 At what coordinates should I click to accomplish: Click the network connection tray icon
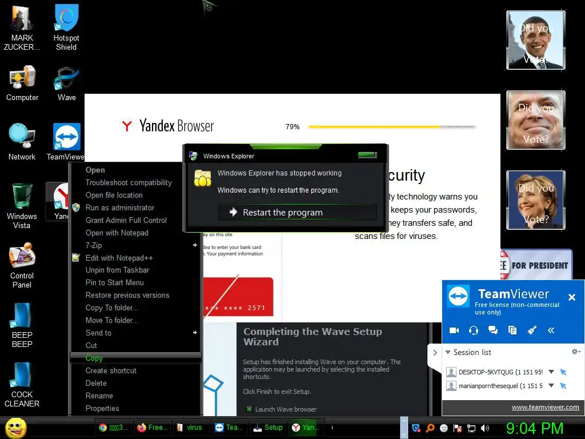471,428
